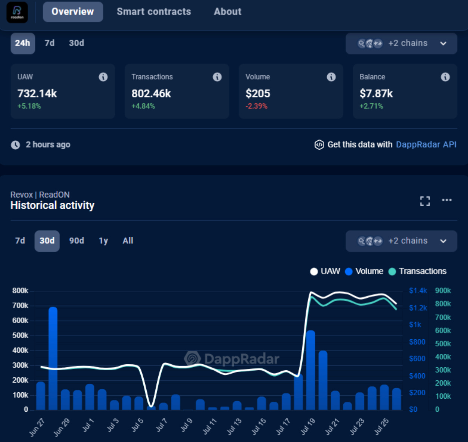Toggle Volume series in chart legend
Image resolution: width=468 pixels, height=442 pixels.
pos(364,271)
